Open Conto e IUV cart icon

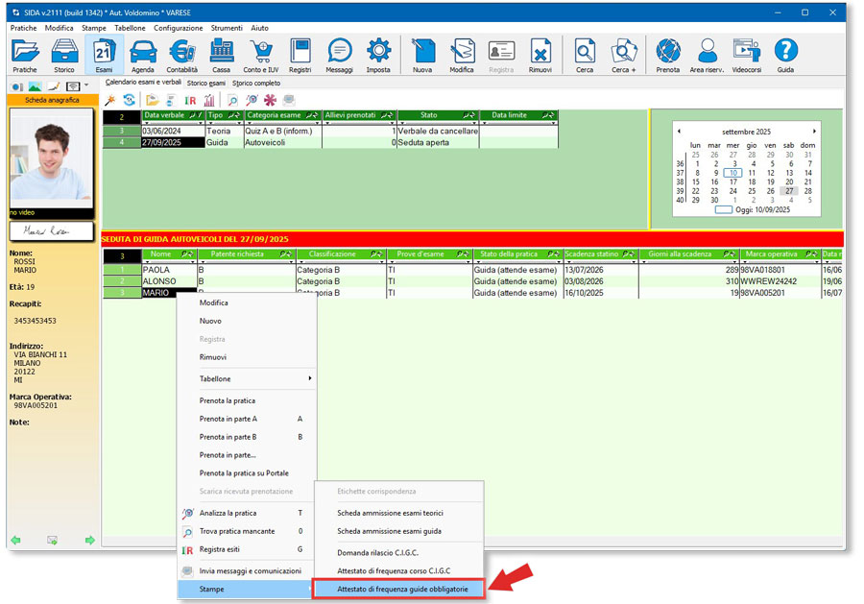click(x=261, y=55)
